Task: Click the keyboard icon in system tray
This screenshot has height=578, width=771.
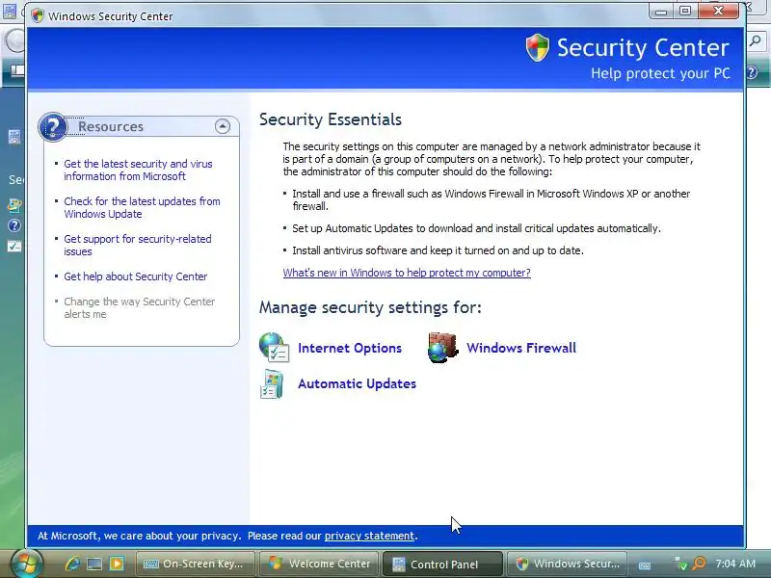Action: pos(645,565)
